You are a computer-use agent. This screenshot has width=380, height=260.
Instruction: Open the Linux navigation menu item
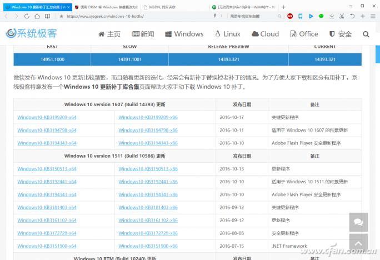coord(228,34)
